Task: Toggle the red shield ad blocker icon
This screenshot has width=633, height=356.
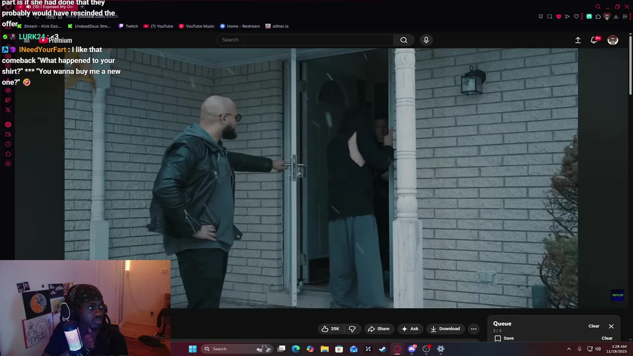Action: coord(558,16)
